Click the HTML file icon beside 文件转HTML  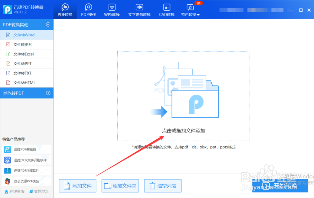8,82
